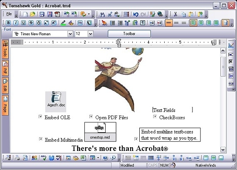Cut selection with the scissors icon

(175, 15)
